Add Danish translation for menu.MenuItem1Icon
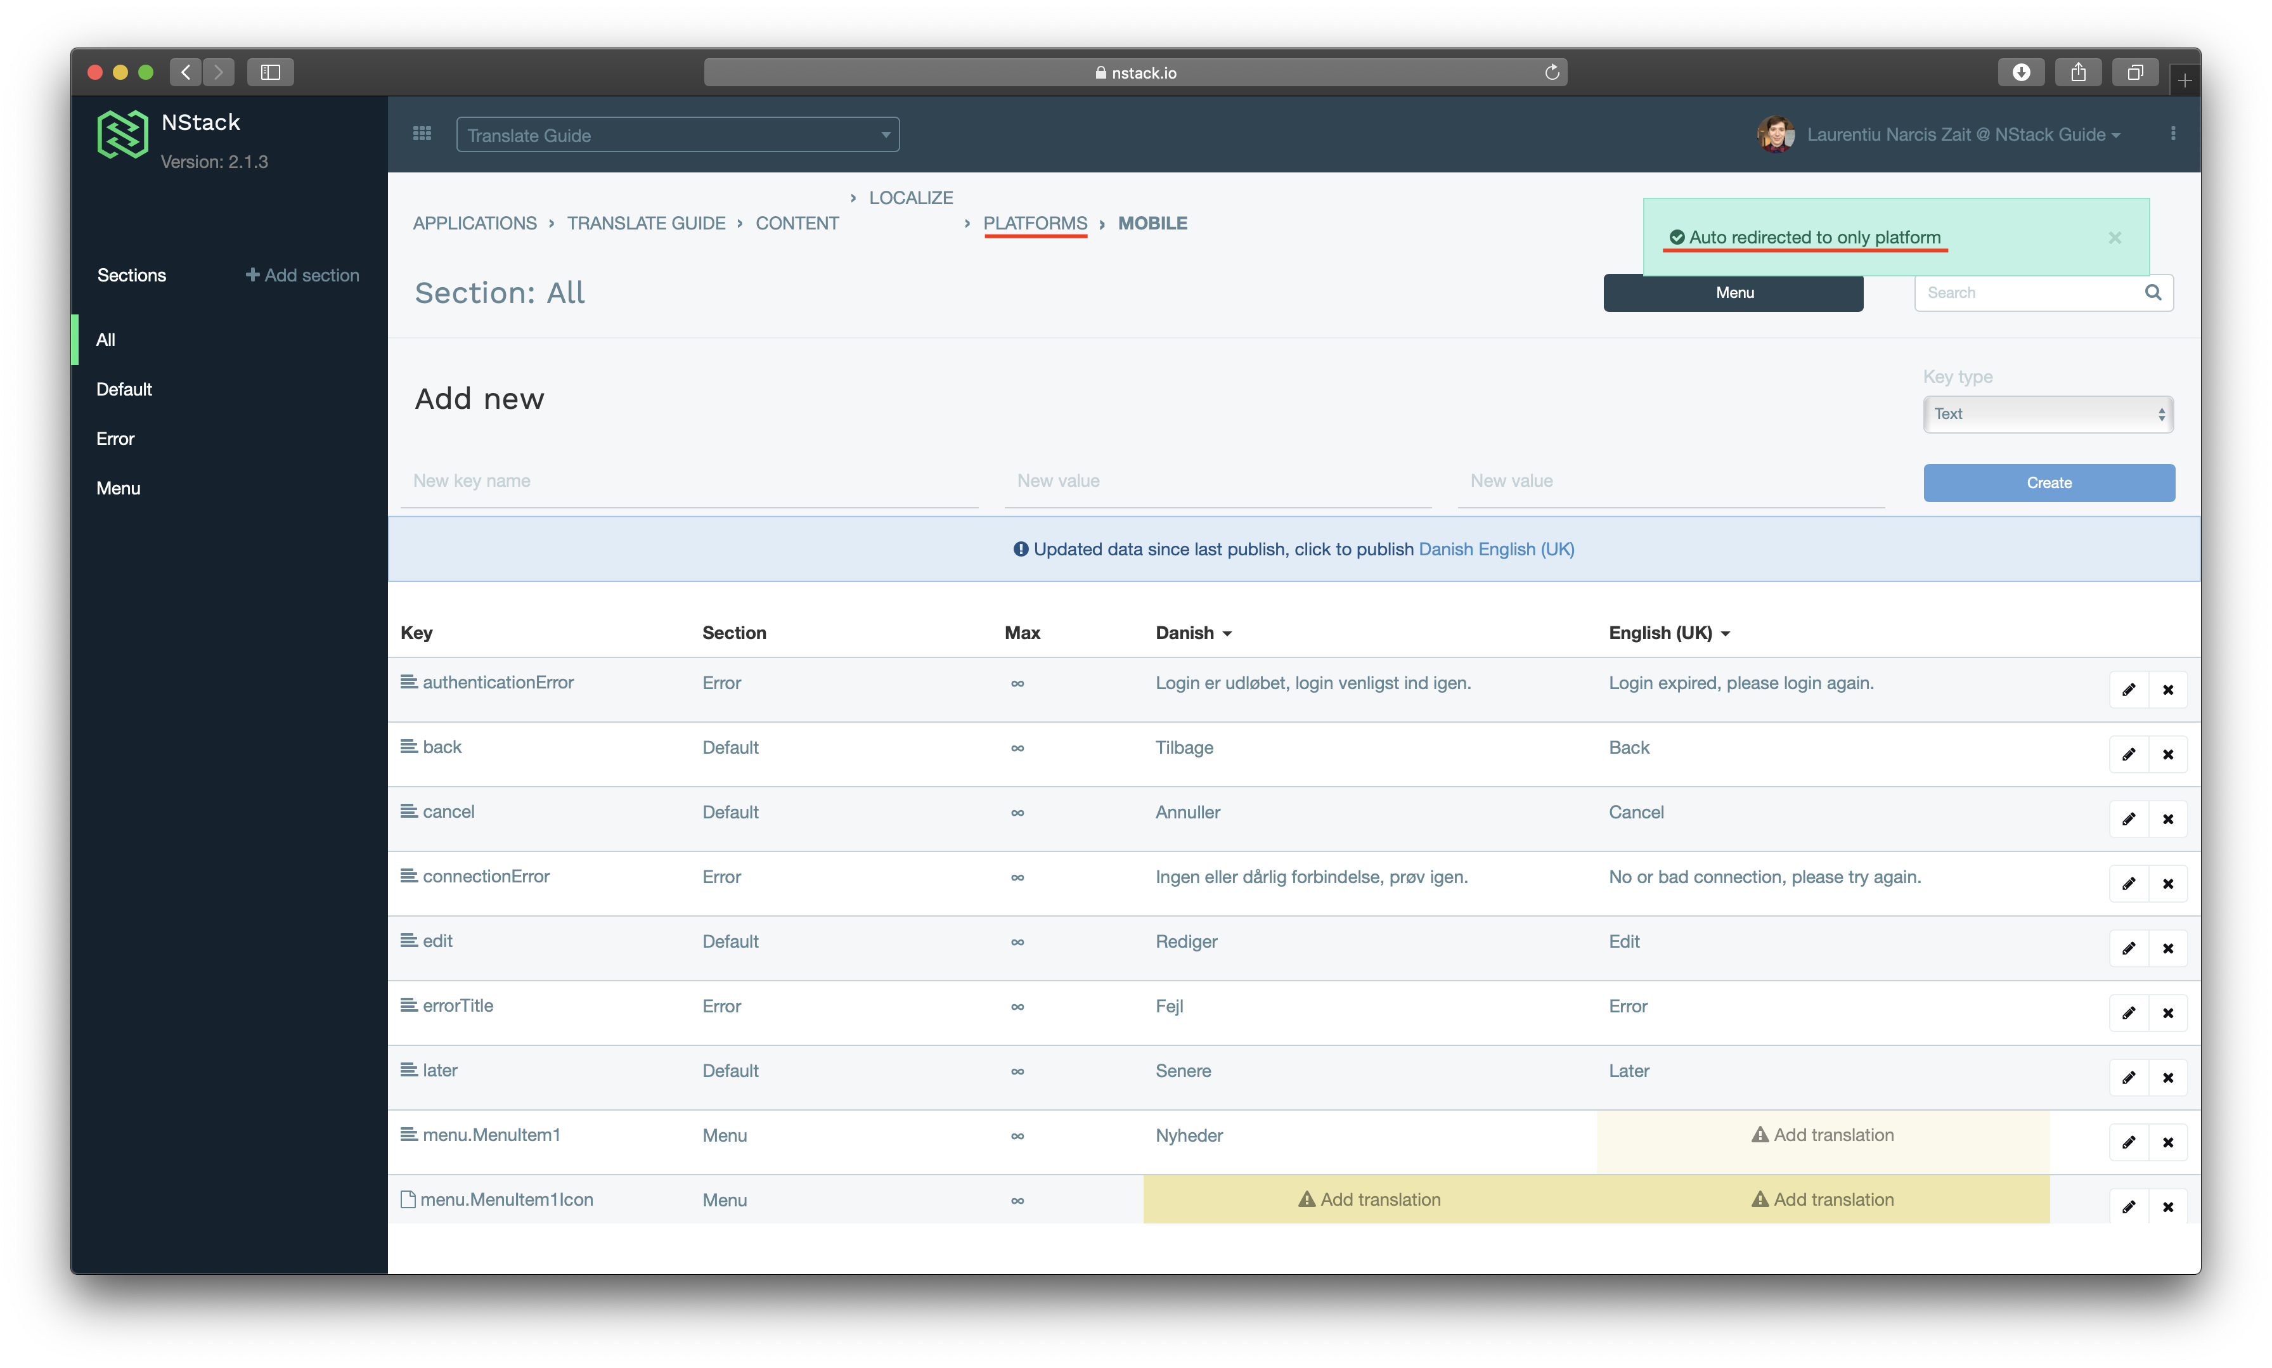 [x=1370, y=1199]
